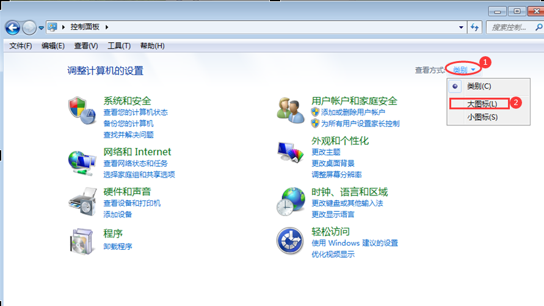Click the Control Panel icon in address bar
Viewport: 544px width, 306px height.
[x=53, y=27]
